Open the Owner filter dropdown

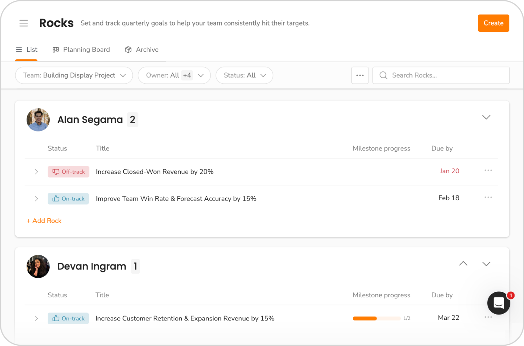(x=174, y=75)
